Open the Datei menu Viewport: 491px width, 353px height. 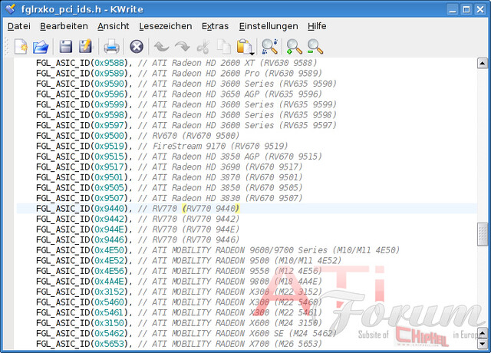[19, 26]
